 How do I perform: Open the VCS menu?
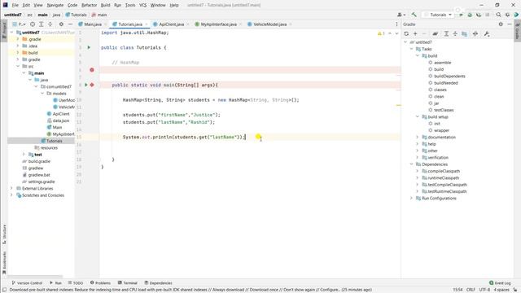pos(143,5)
